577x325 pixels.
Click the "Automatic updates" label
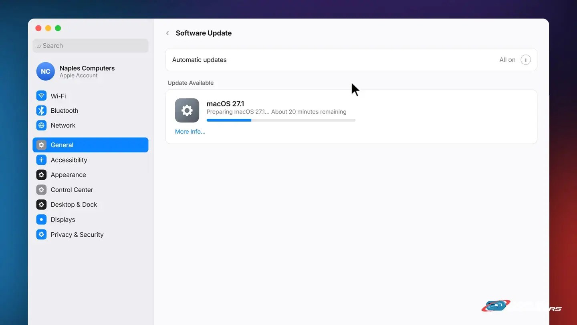(x=200, y=60)
